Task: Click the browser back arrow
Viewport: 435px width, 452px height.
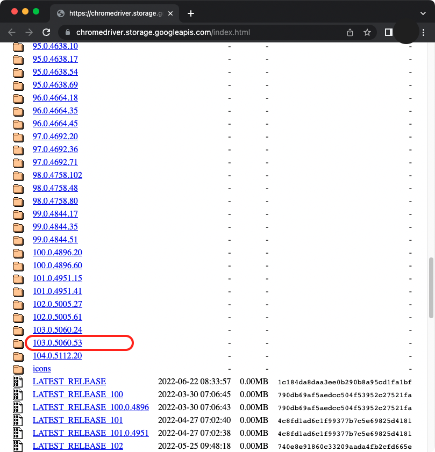Action: [x=12, y=32]
